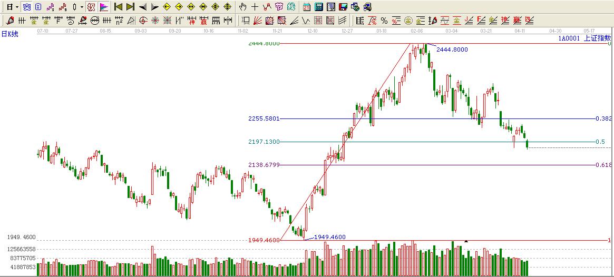Click the candlestick chart style icon
The height and width of the screenshot is (277, 614).
pos(74,7)
